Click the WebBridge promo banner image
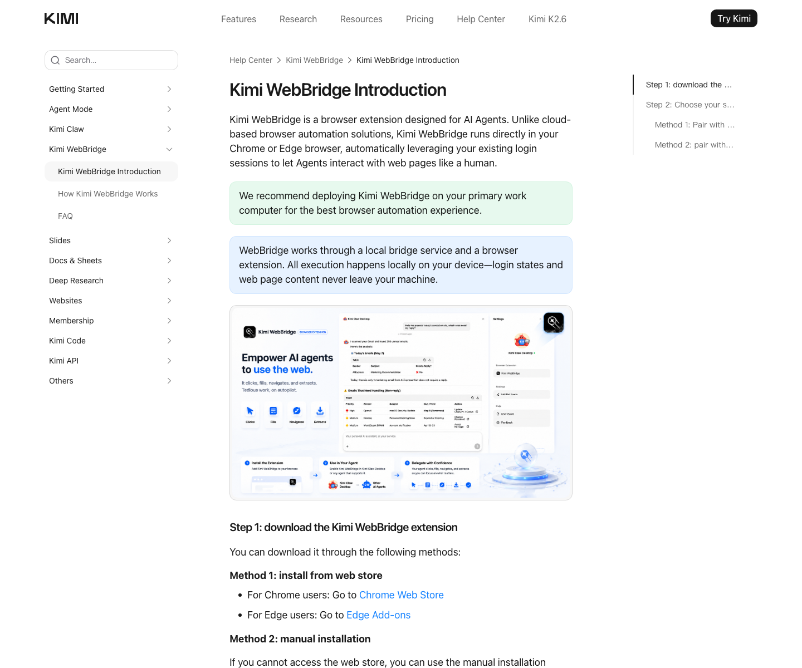 click(x=401, y=402)
